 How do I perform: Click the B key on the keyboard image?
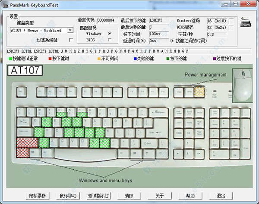click(x=85, y=143)
